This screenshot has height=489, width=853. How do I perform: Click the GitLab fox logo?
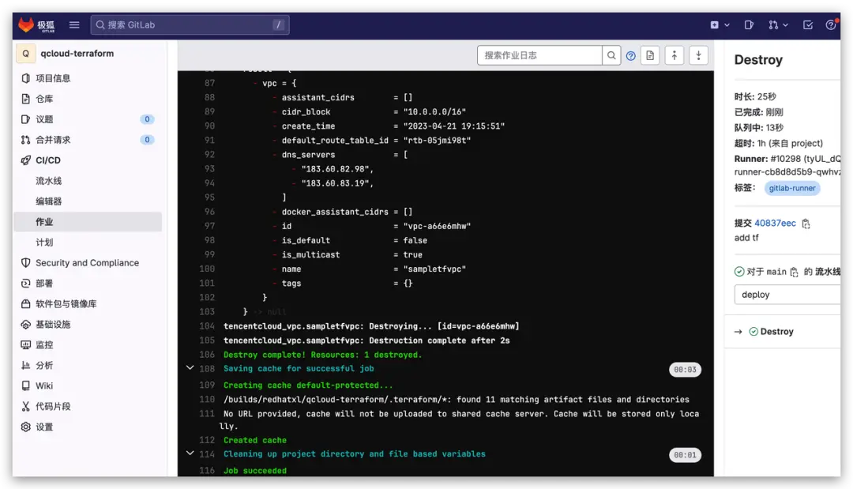click(x=27, y=25)
